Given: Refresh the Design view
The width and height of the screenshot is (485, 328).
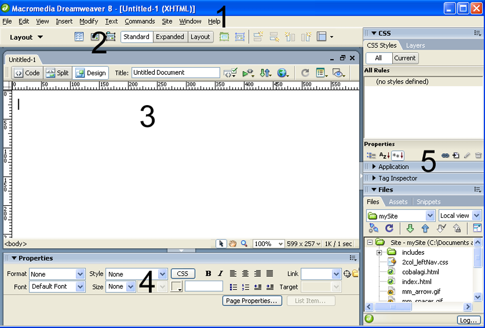Looking at the screenshot, I should [x=305, y=73].
